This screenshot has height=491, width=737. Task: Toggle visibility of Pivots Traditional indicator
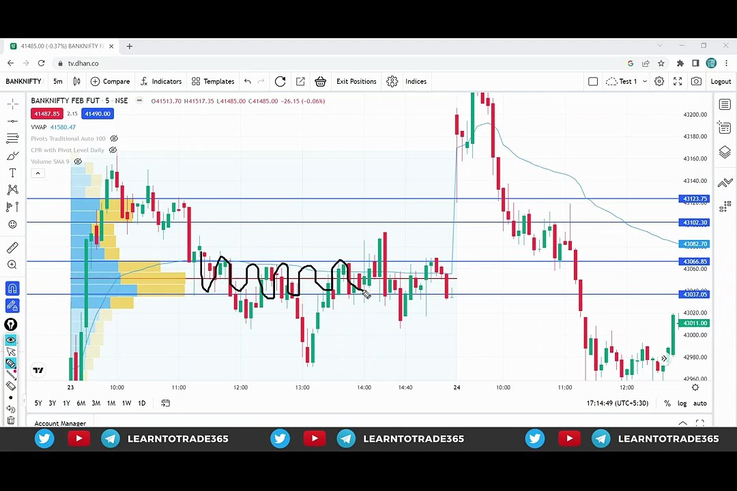[114, 138]
